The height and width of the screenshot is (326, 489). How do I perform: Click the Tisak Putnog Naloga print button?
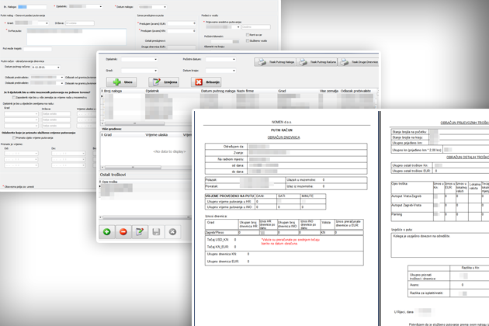274,62
